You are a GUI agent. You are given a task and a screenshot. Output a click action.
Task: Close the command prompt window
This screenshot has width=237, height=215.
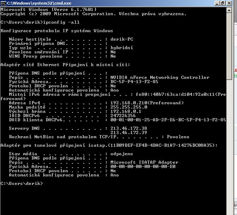click(x=230, y=3)
